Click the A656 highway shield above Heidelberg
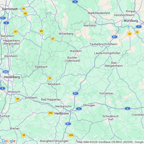The image size is (144, 144). pos(6,72)
